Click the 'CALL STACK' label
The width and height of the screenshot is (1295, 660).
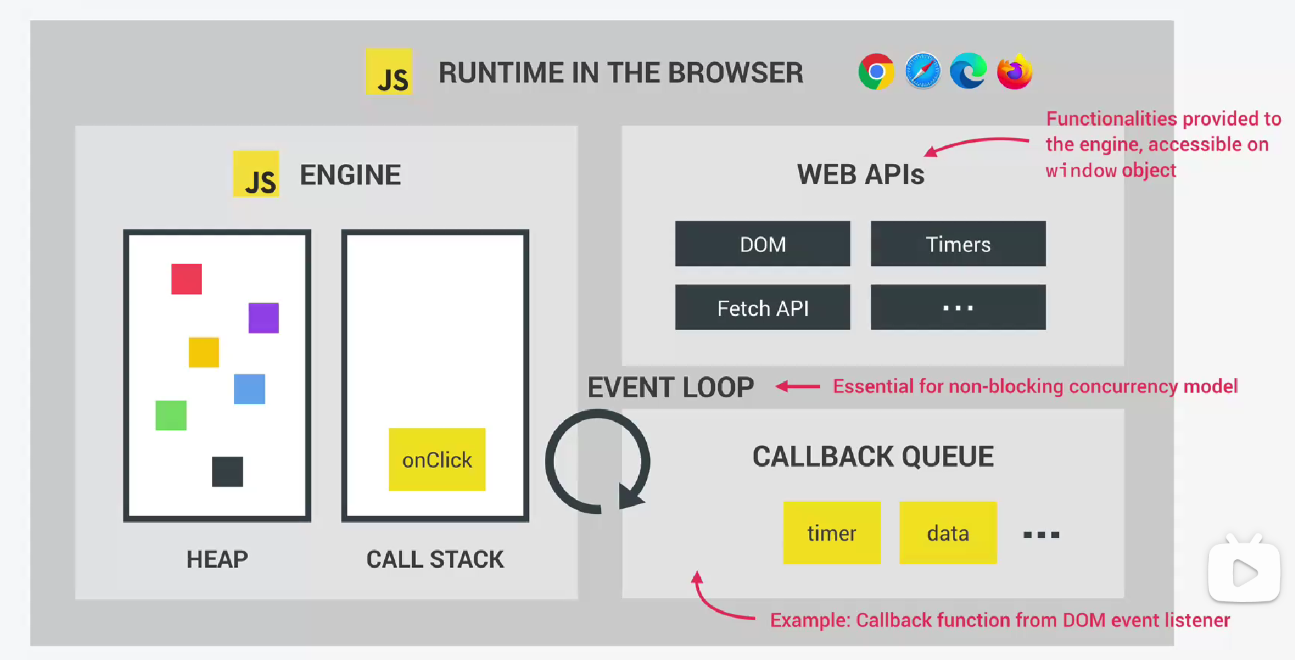coord(435,559)
